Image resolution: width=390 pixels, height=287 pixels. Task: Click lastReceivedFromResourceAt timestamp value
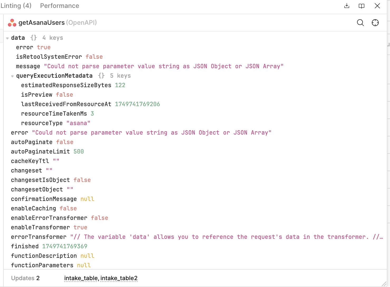[x=137, y=104]
